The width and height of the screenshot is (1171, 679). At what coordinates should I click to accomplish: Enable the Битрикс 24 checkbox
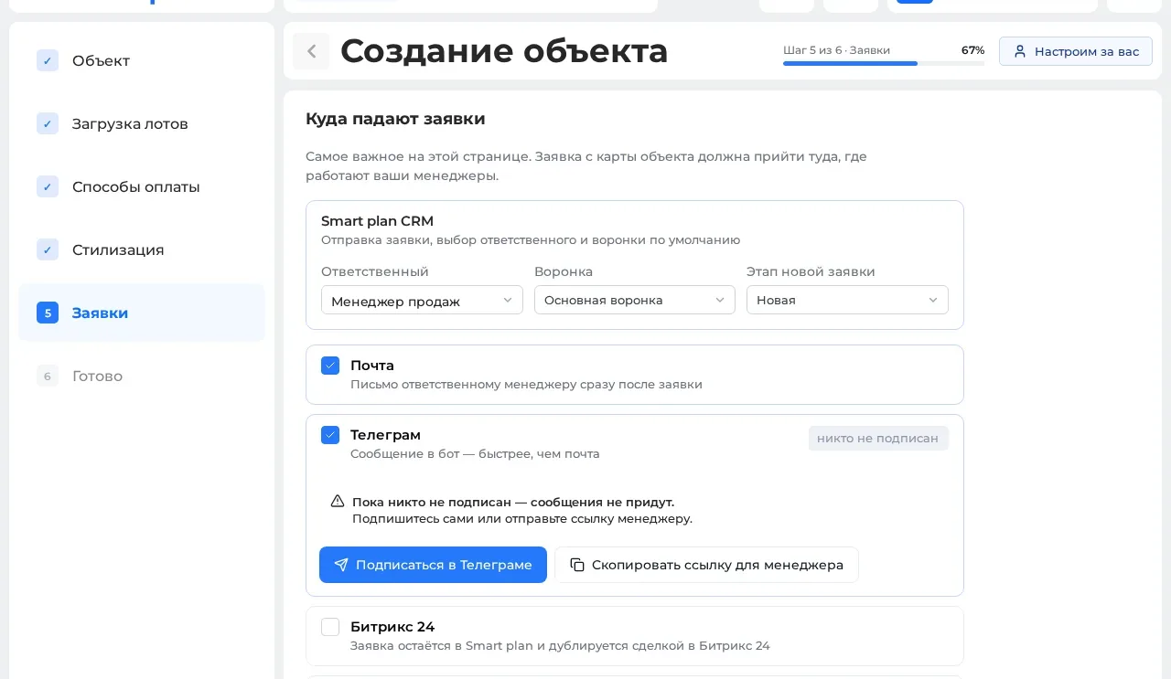tap(330, 627)
